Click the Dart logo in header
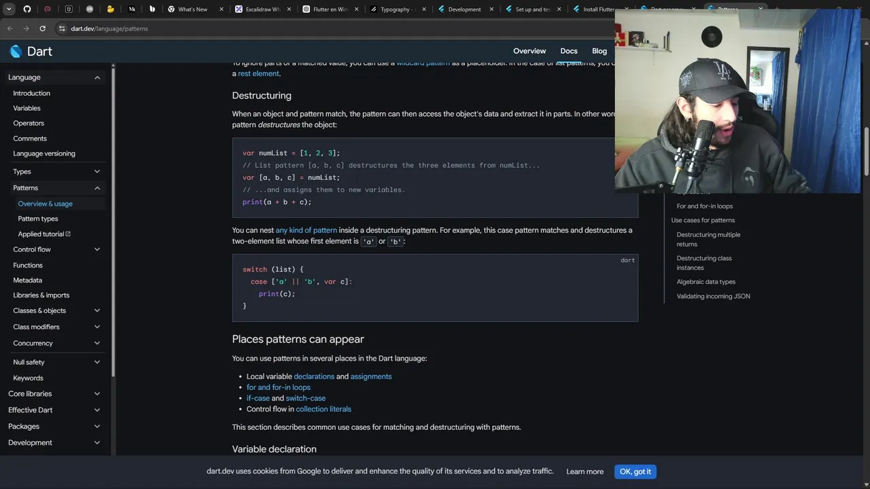This screenshot has height=489, width=870. pos(31,51)
